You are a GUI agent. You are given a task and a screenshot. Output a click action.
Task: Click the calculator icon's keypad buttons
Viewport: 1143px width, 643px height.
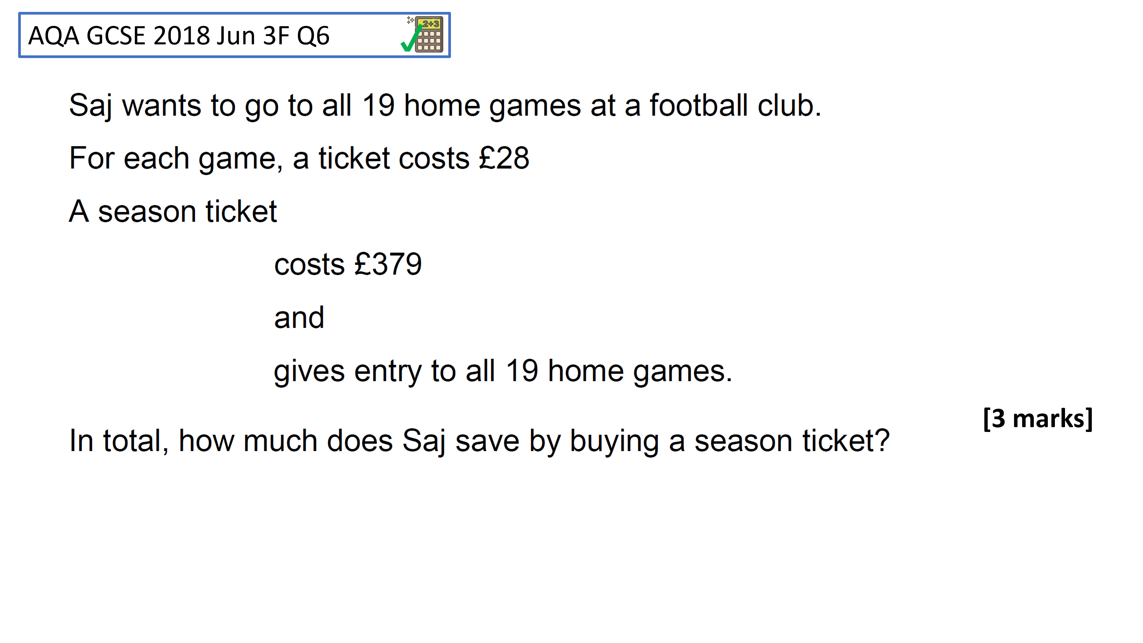(429, 41)
